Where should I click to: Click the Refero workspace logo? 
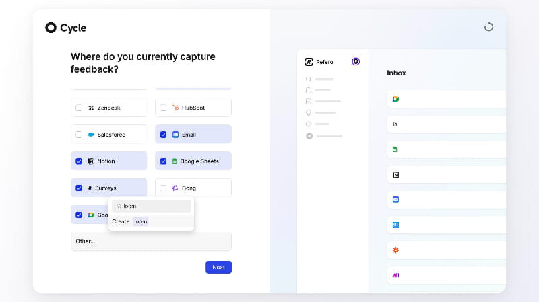click(x=309, y=62)
